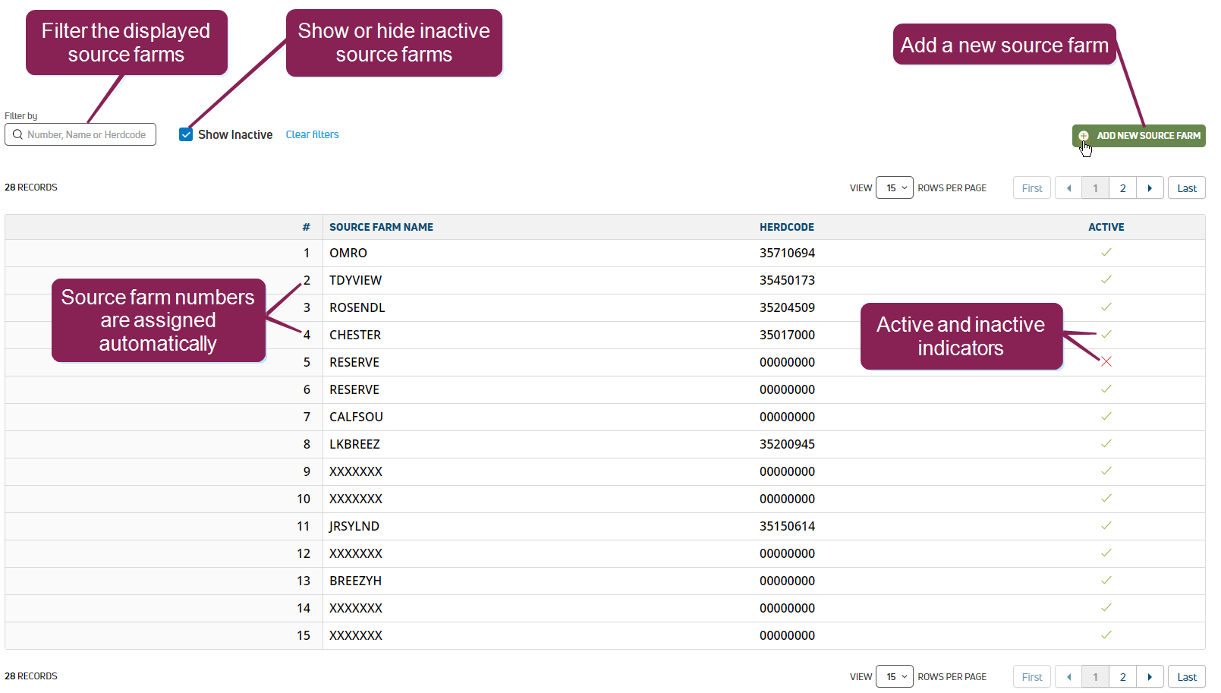Click the Clear filters link
The image size is (1221, 693).
pos(312,134)
